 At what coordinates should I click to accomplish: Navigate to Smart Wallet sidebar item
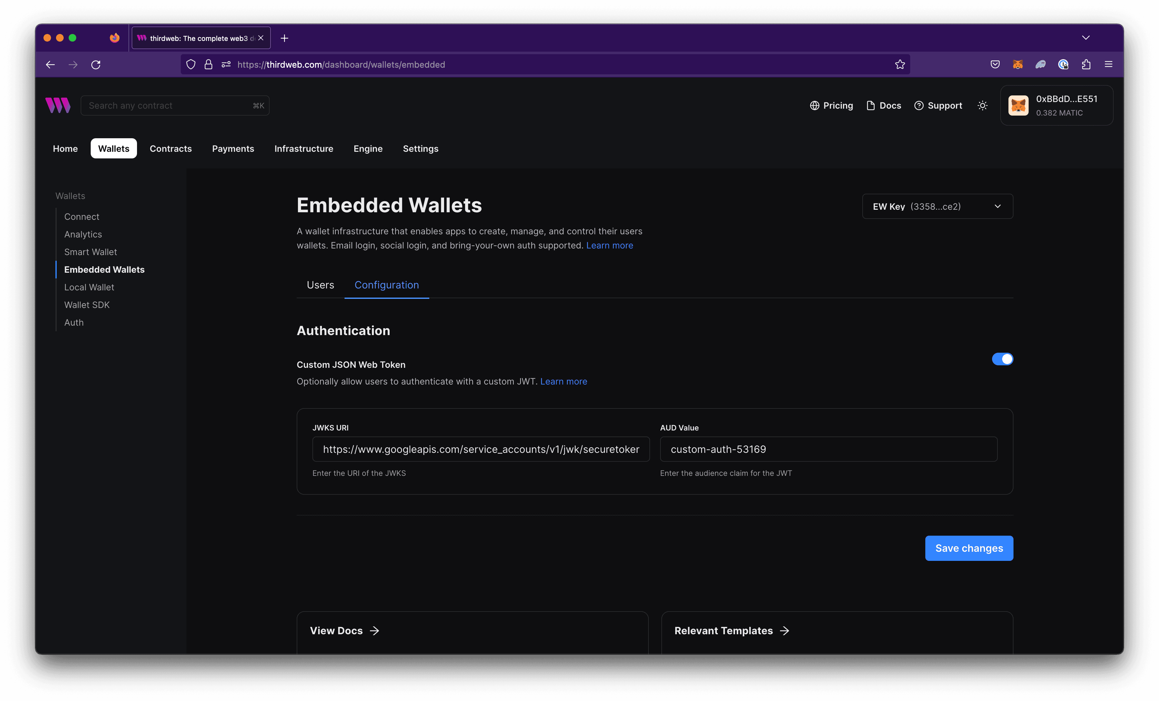90,252
